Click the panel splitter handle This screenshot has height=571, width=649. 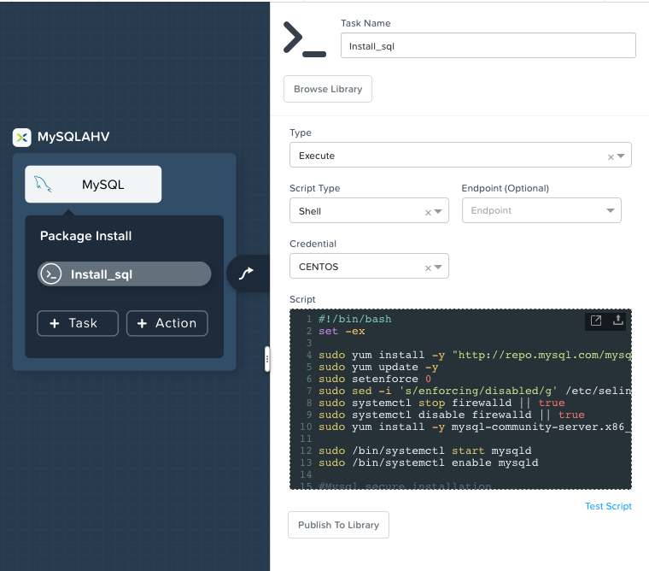(x=267, y=359)
